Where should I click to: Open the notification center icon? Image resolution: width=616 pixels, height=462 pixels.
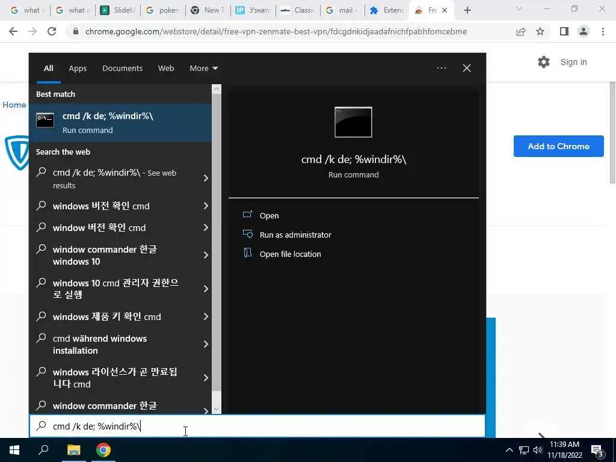[x=597, y=451]
